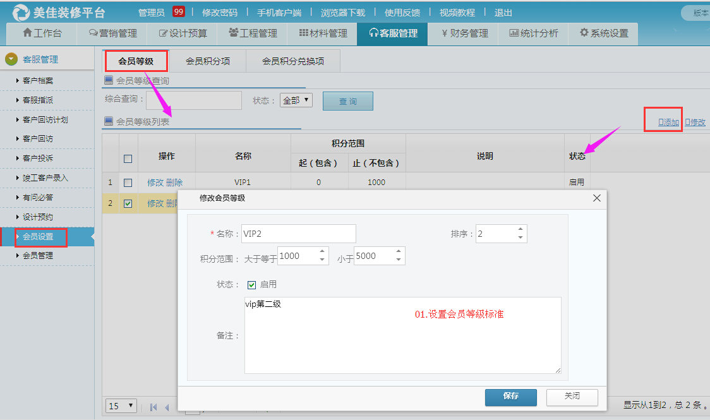The height and width of the screenshot is (420, 710).
Task: Click the 名称 input field with VIP2
Action: pyautogui.click(x=298, y=234)
